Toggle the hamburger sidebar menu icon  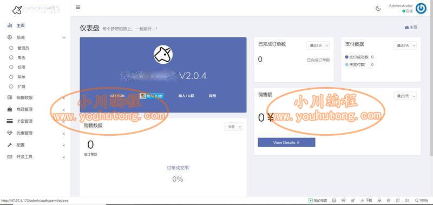(78, 8)
